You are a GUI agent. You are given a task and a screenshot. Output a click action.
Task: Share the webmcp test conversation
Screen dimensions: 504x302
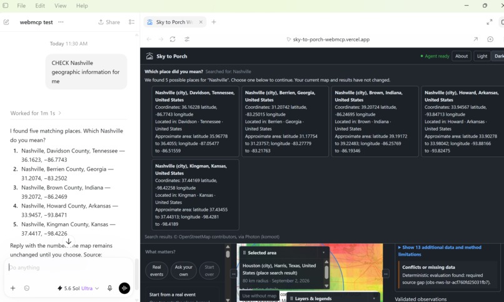(109, 22)
